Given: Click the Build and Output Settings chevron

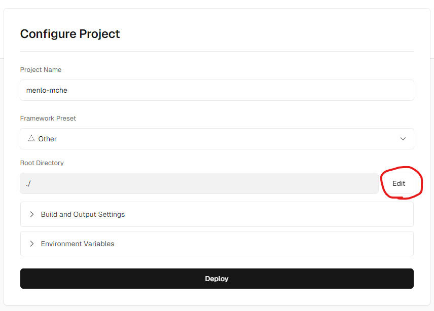Looking at the screenshot, I should point(32,214).
